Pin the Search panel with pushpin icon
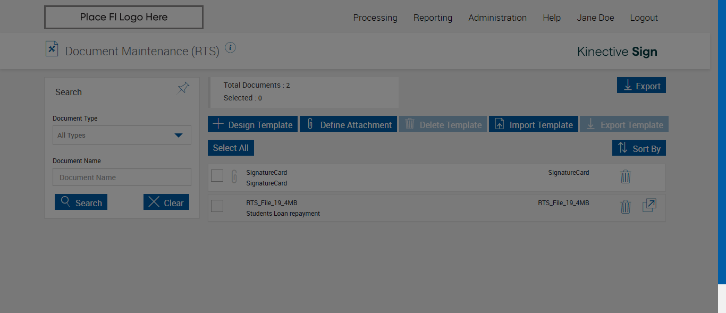 point(183,88)
